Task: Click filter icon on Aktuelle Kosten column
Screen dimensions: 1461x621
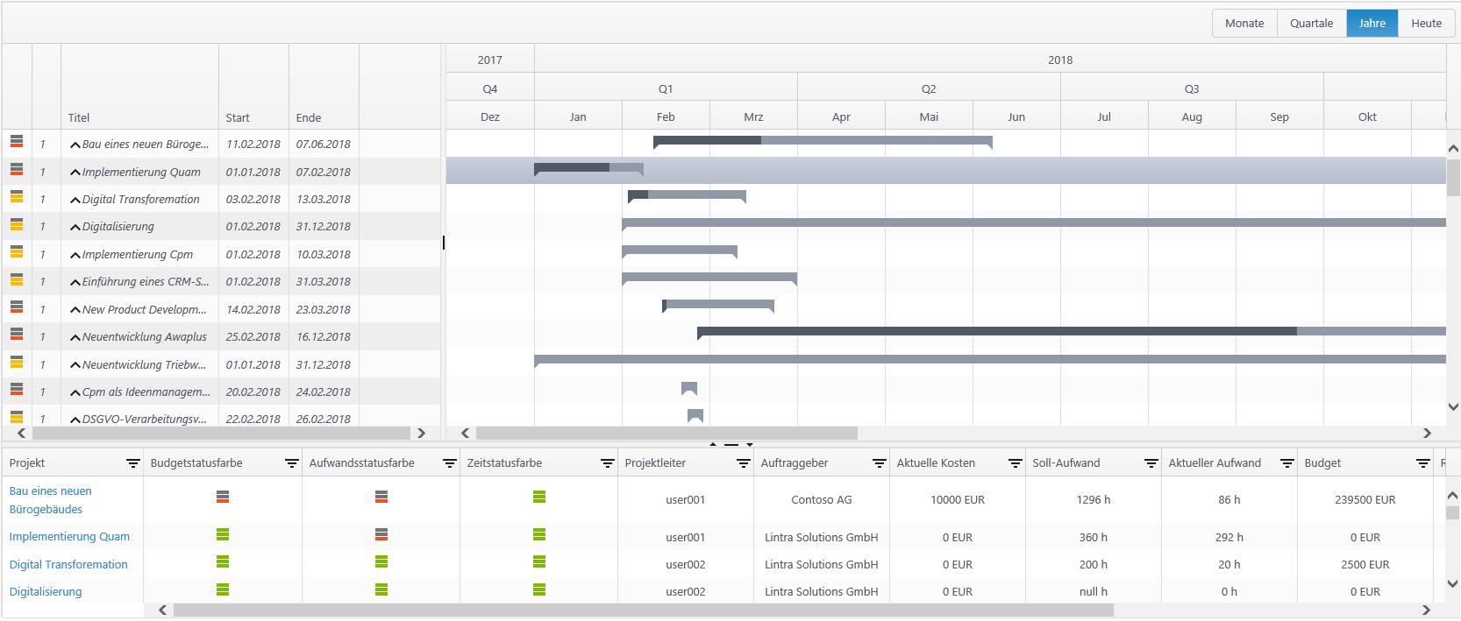Action: click(x=1015, y=463)
